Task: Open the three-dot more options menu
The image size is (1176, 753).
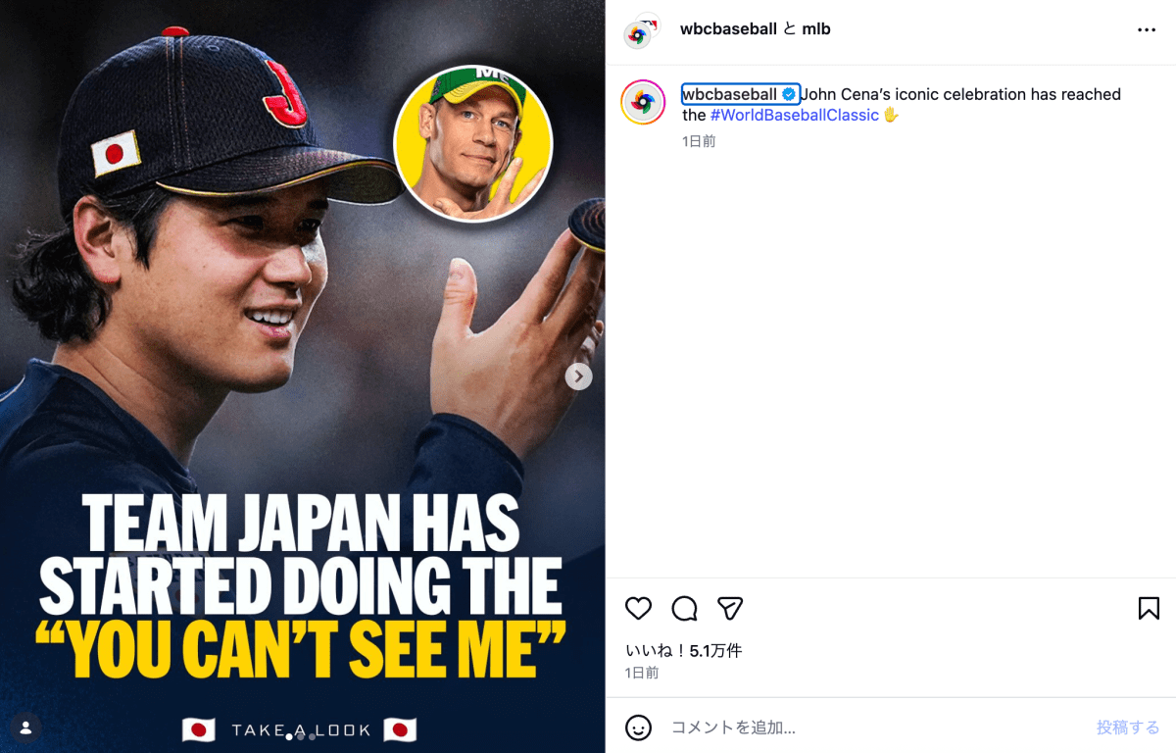Action: [1147, 30]
